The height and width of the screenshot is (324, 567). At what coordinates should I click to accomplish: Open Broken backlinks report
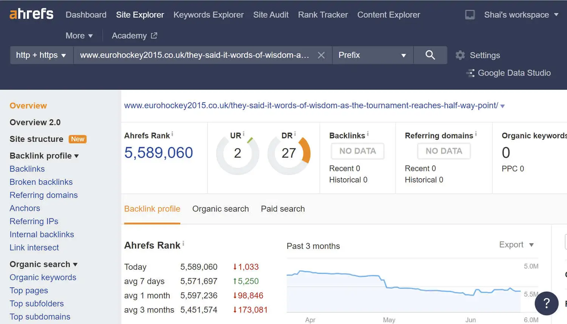[x=41, y=182]
